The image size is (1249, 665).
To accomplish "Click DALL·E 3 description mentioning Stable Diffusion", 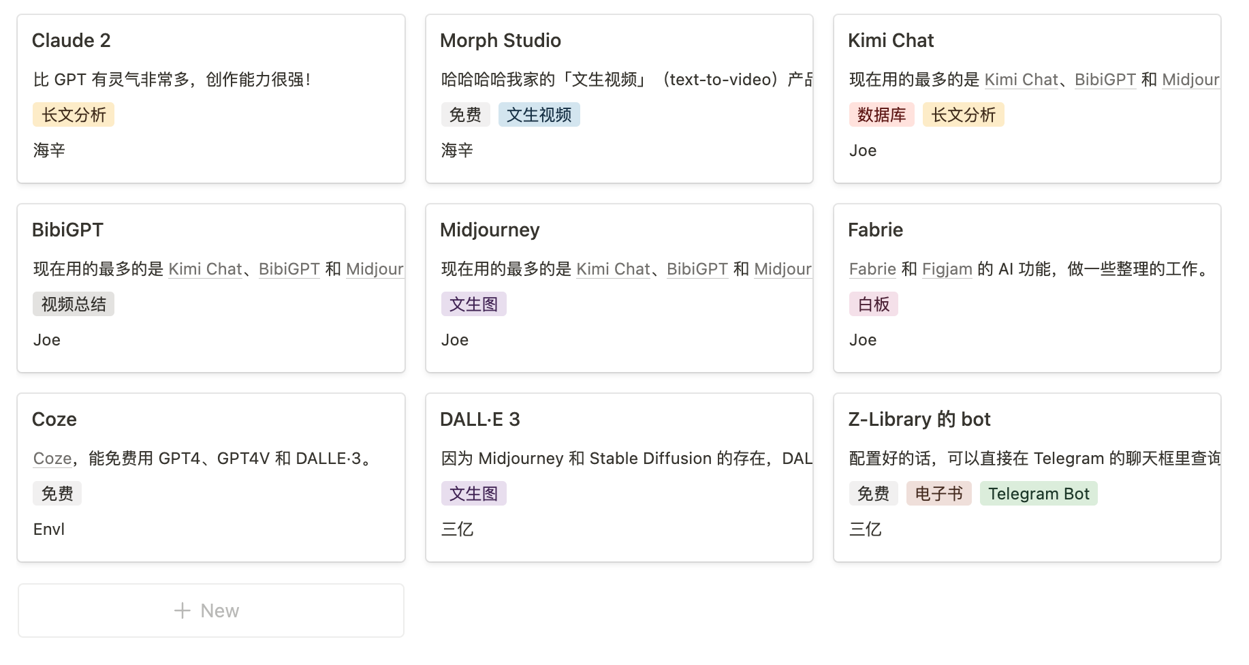I will (x=627, y=459).
